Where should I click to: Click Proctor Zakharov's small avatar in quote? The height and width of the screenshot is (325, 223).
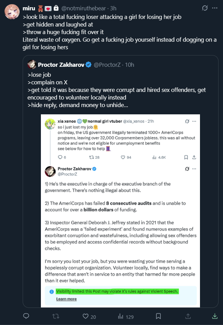(32, 64)
